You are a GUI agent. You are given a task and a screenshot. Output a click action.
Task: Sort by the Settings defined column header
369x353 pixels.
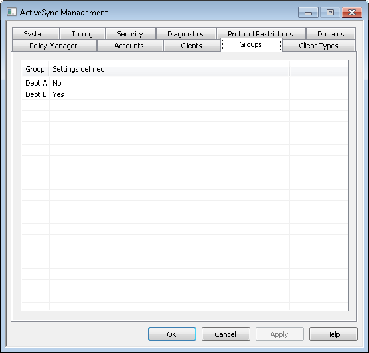[169, 69]
